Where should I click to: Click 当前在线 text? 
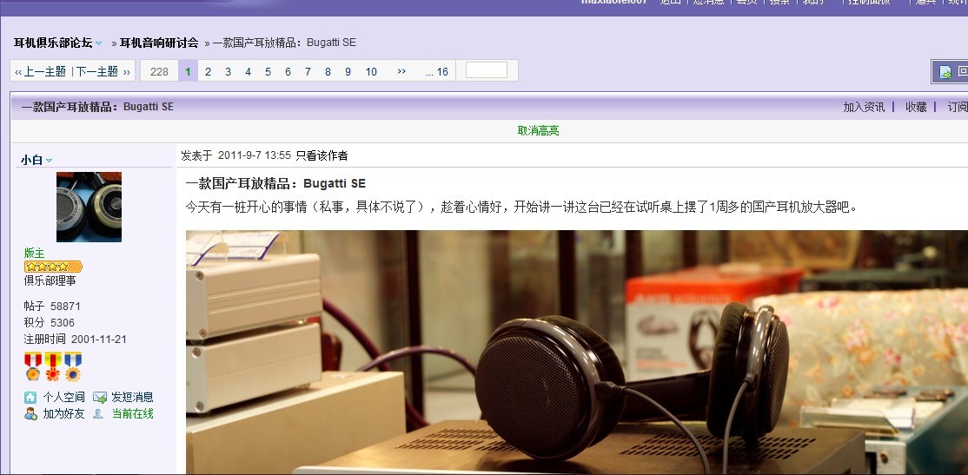tap(132, 414)
